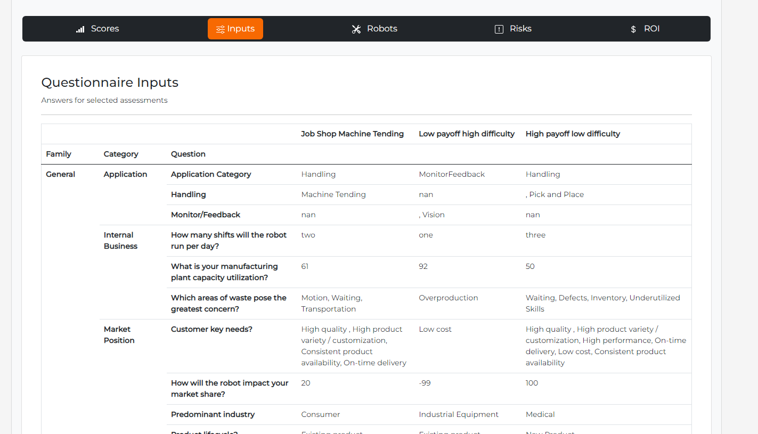758x434 pixels.
Task: Click the Question column header
Action: 188,154
